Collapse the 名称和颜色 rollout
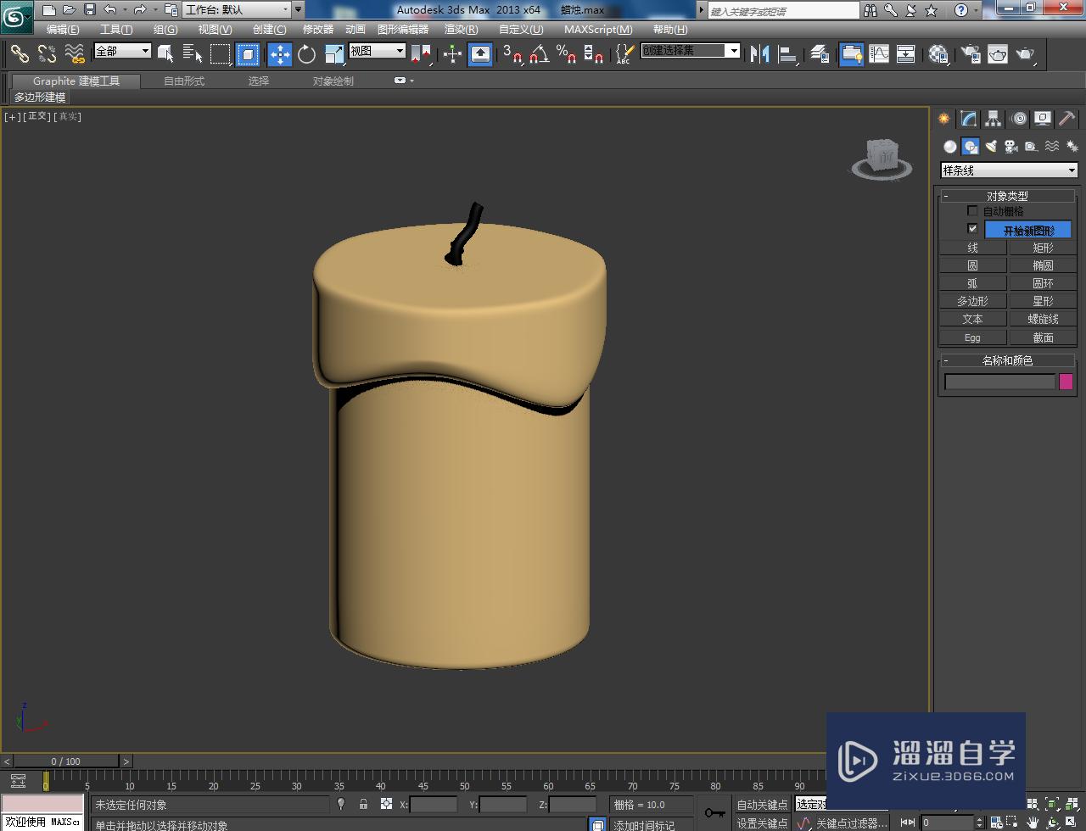The image size is (1086, 831). tap(1007, 360)
